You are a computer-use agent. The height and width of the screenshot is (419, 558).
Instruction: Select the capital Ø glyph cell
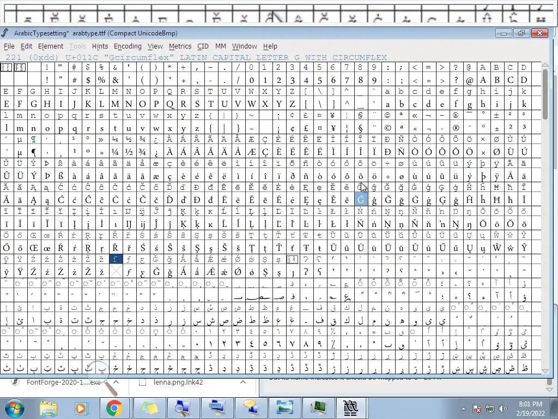(497, 152)
